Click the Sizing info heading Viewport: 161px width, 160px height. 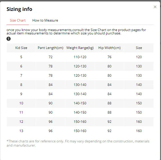(x=19, y=9)
